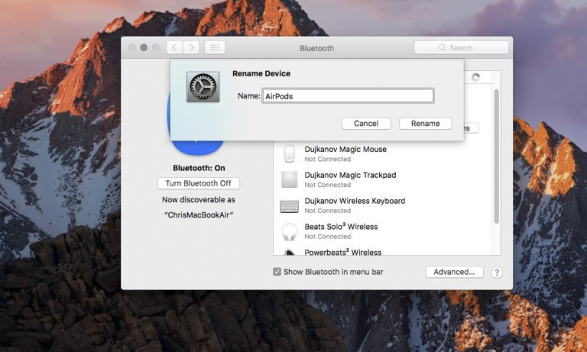The image size is (587, 352).
Task: Click the help question mark button
Action: pos(496,273)
